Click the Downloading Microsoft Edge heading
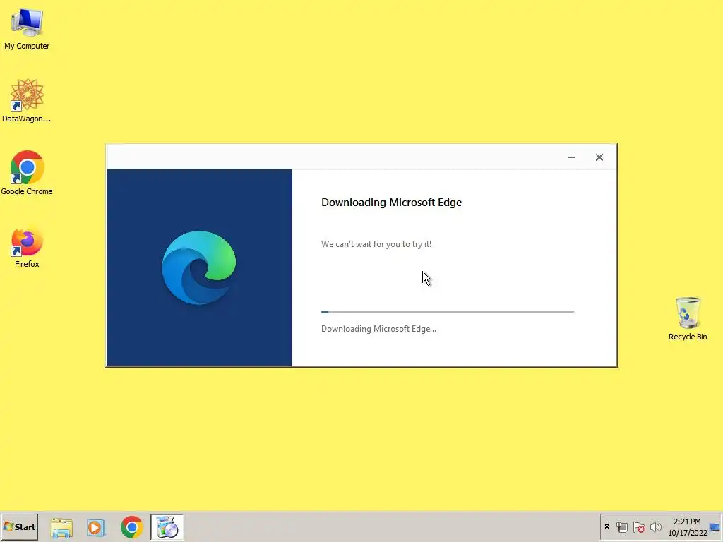Image resolution: width=723 pixels, height=542 pixels. click(x=391, y=203)
